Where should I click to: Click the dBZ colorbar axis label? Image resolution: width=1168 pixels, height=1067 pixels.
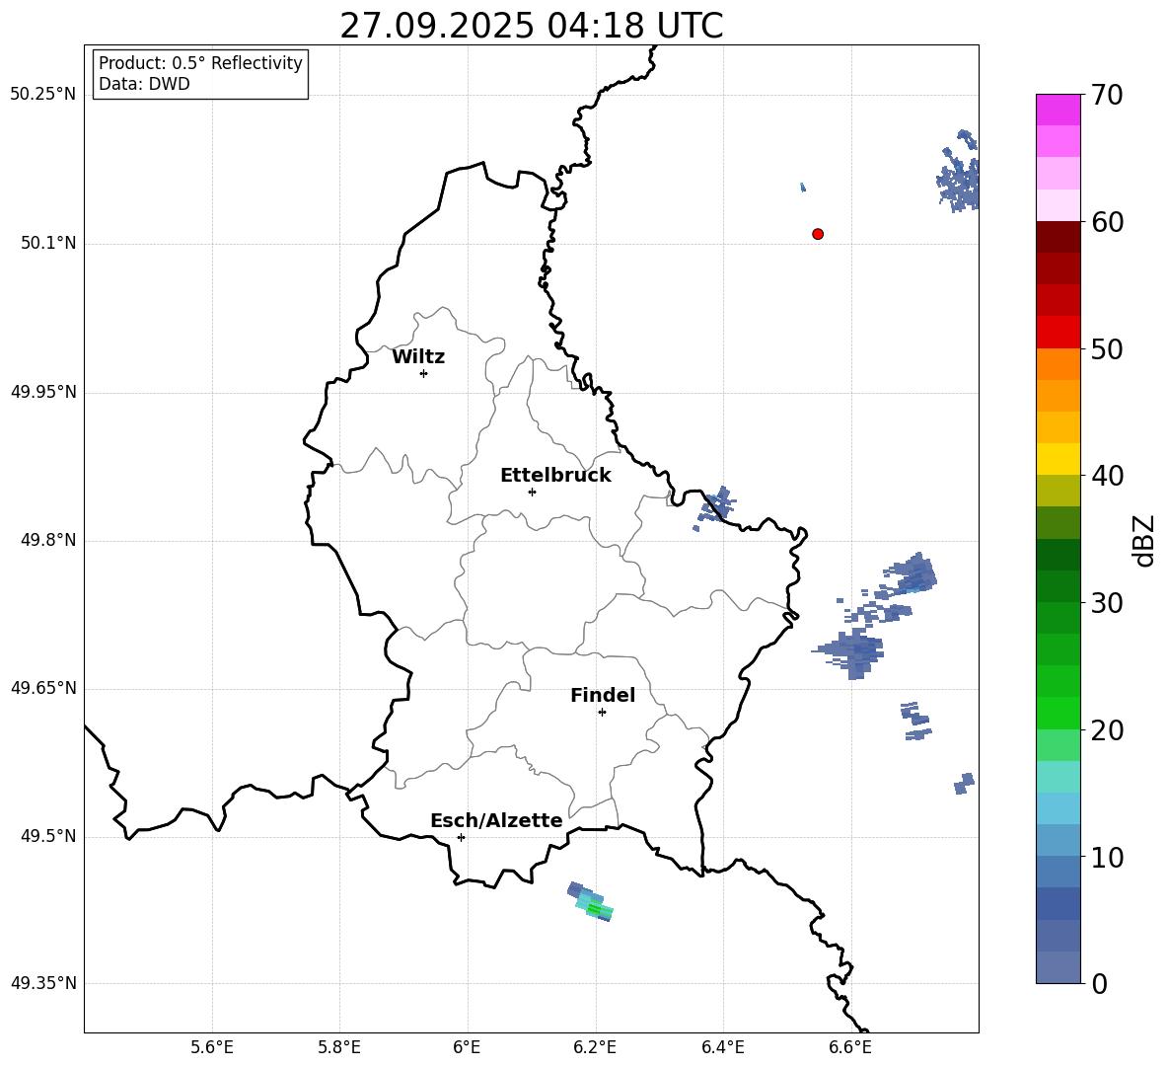coord(1145,540)
